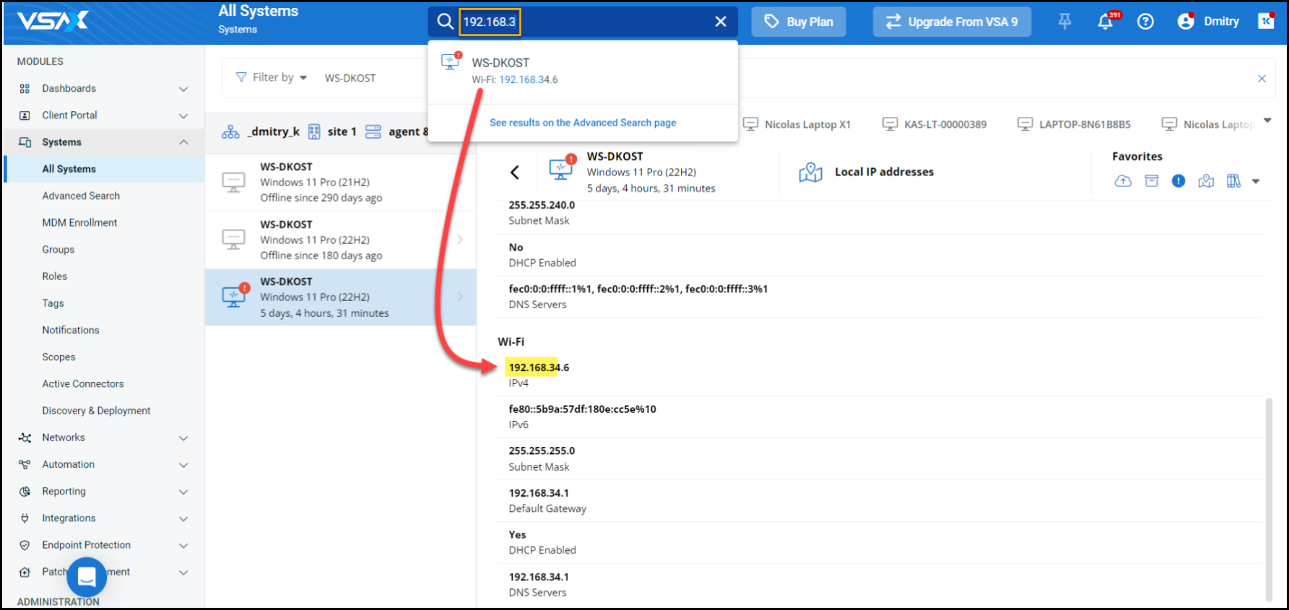The height and width of the screenshot is (610, 1289).
Task: Click chevron on the WS-DKOST 180 days row
Action: [x=460, y=240]
